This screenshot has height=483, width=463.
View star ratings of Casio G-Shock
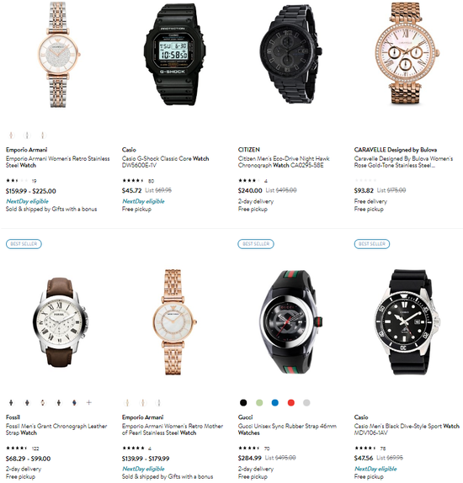tap(133, 181)
